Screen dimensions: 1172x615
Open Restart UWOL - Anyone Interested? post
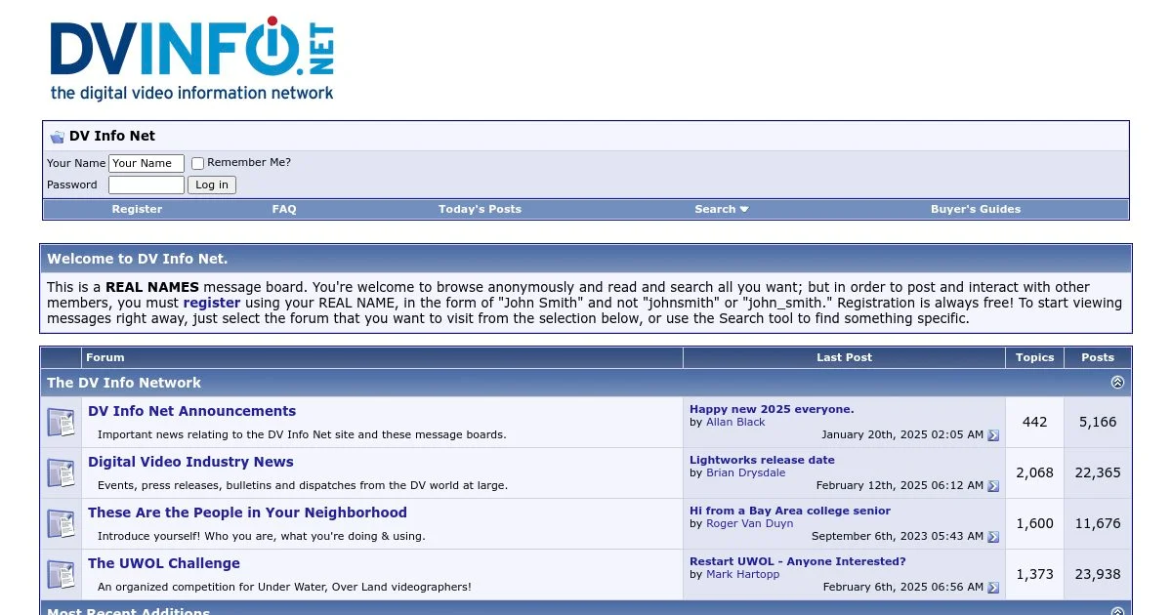click(798, 561)
